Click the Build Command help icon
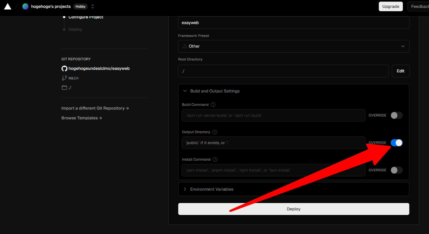 coord(213,105)
